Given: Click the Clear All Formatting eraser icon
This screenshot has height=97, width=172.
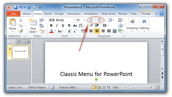Looking at the screenshot, I should (x=83, y=31).
